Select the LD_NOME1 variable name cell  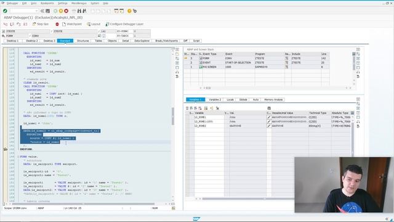pos(209,117)
